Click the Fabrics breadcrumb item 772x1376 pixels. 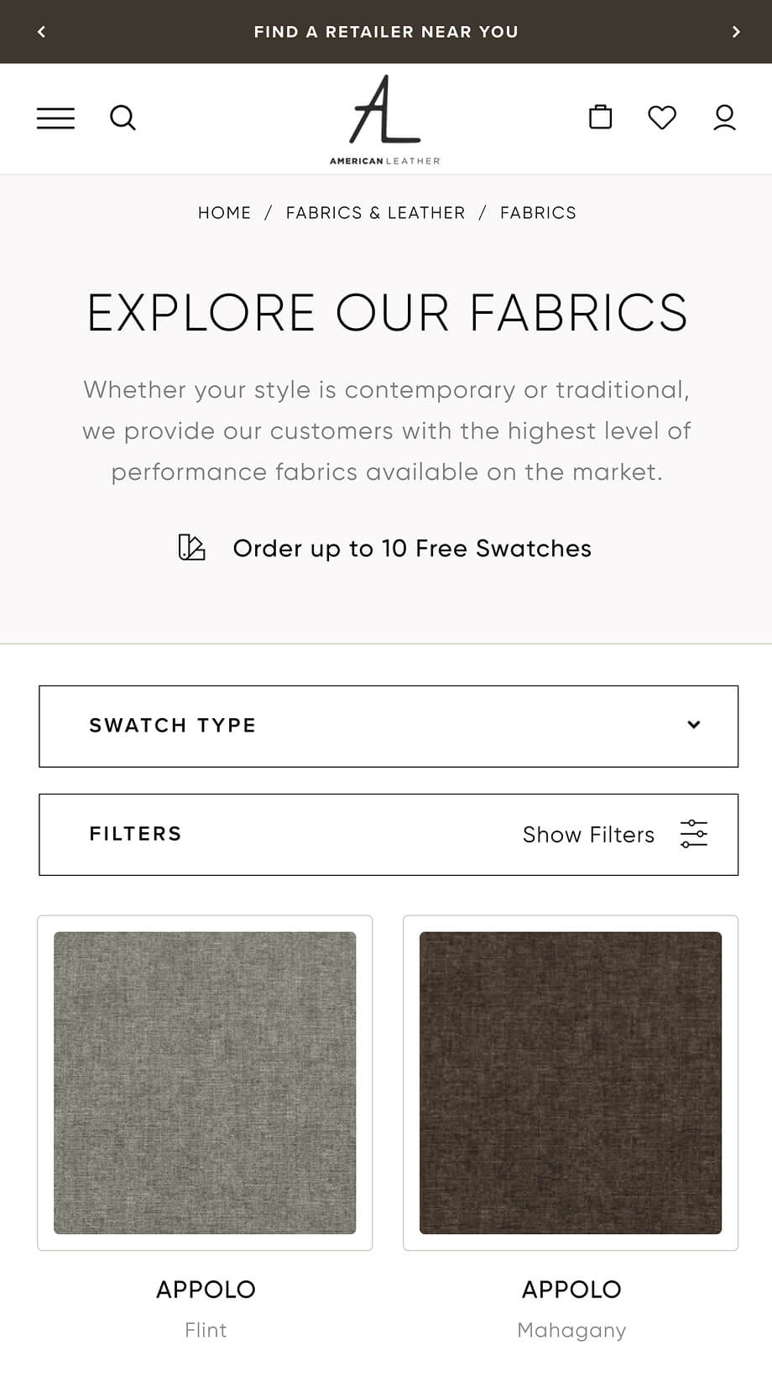click(x=538, y=213)
